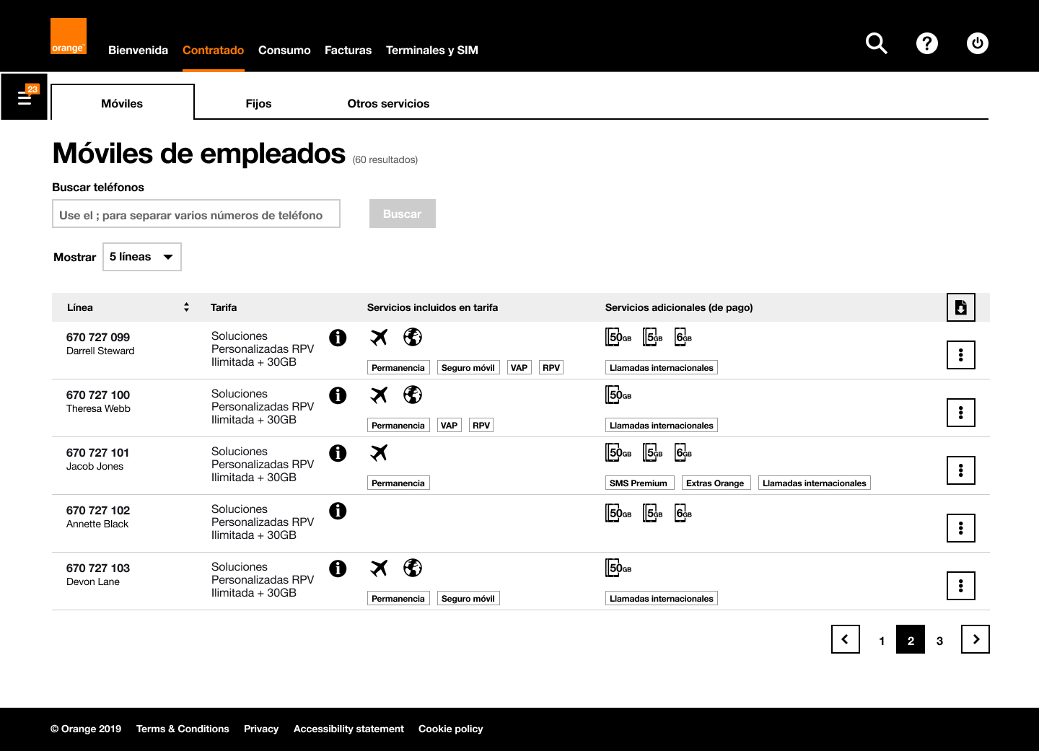Image resolution: width=1039 pixels, height=751 pixels.
Task: Click the help question mark icon
Action: (927, 43)
